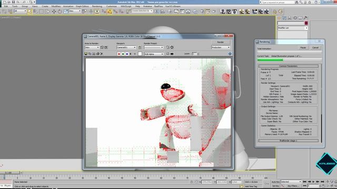Image resolution: width=337 pixels, height=189 pixels.
Task: Open the Create panel tab icon
Action: [x=279, y=18]
